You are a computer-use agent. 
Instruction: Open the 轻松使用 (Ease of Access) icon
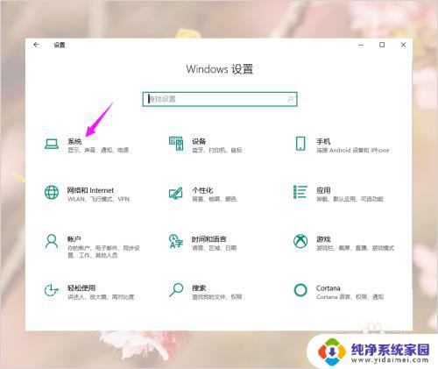(52, 290)
